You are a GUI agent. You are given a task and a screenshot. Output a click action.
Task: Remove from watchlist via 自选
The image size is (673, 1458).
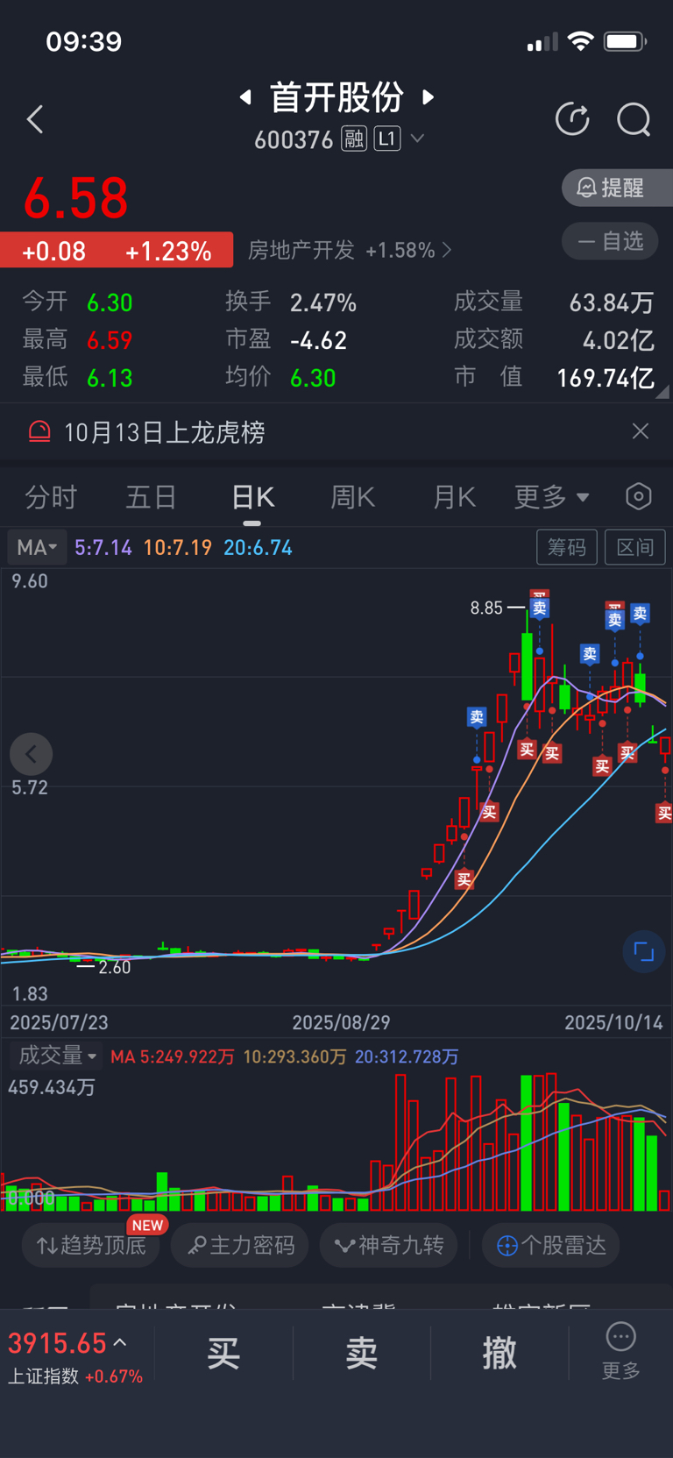pyautogui.click(x=610, y=241)
